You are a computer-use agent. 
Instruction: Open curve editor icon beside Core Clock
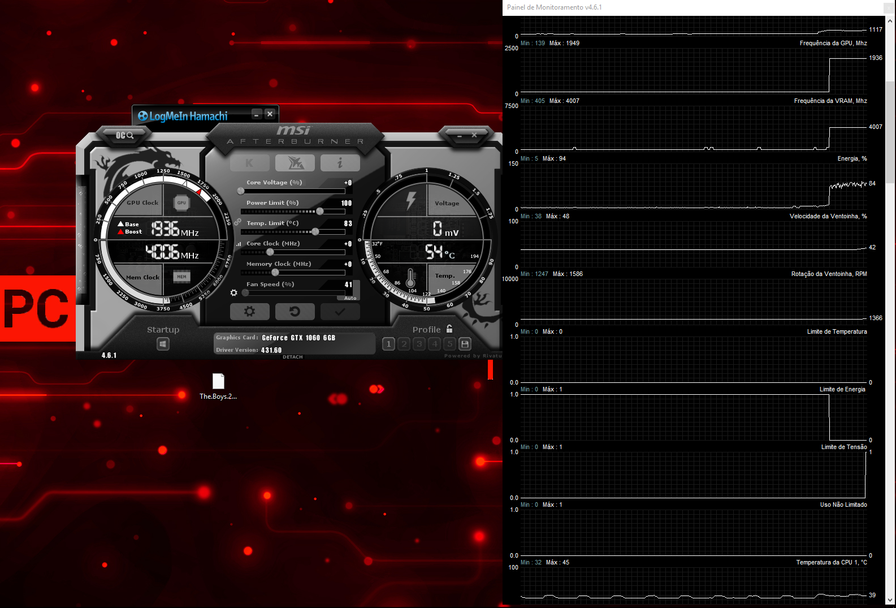(238, 244)
